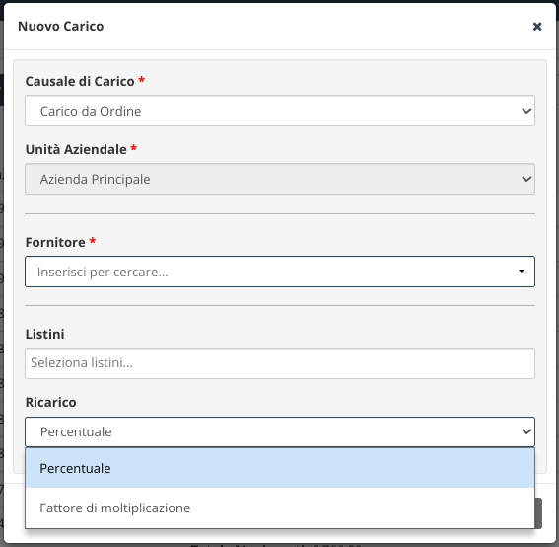Close the Nuovo Carico dialog
The image size is (559, 547).
click(x=537, y=26)
